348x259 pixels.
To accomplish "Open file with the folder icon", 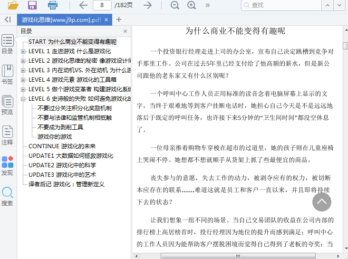I will pyautogui.click(x=13, y=5).
